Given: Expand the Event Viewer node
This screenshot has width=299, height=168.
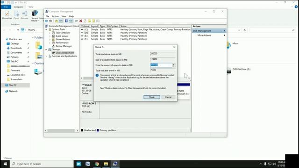Looking at the screenshot, I should [x=50, y=36].
